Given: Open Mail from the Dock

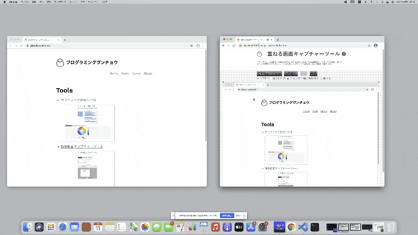Looking at the screenshot, I should pyautogui.click(x=75, y=227).
